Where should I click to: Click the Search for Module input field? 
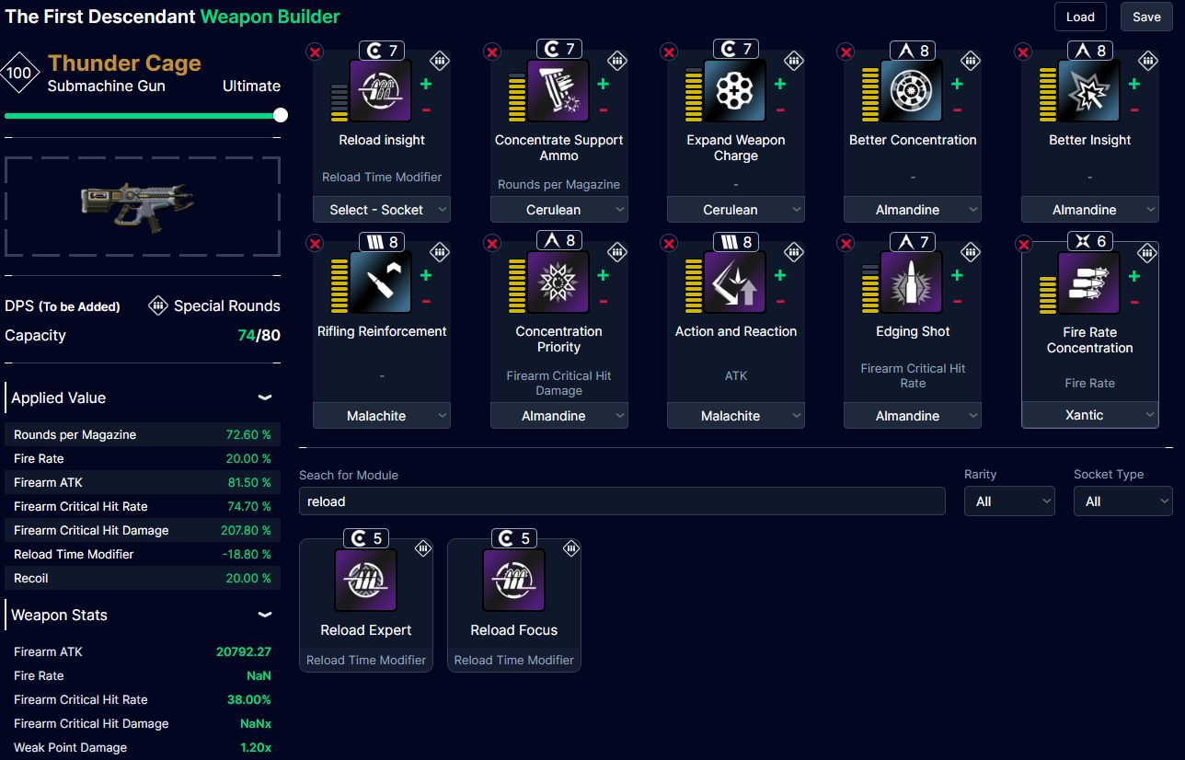click(622, 501)
